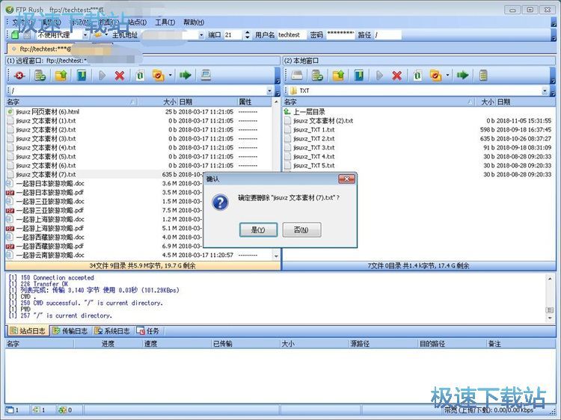Viewport: 561px width, 420px height.
Task: Open bookmarks icon in local window toolbar
Action: tap(359, 75)
